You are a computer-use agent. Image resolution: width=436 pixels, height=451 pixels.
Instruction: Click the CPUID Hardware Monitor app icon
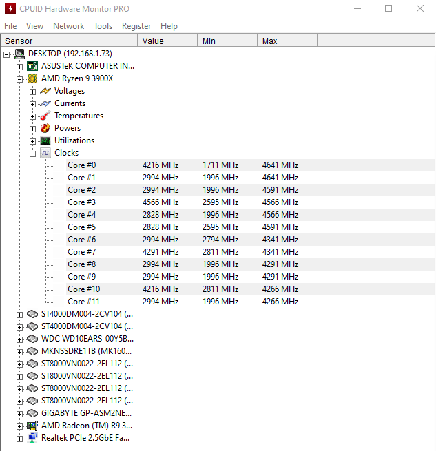[10, 8]
